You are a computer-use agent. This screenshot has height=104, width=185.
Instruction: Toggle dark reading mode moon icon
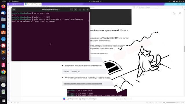tap(174, 13)
